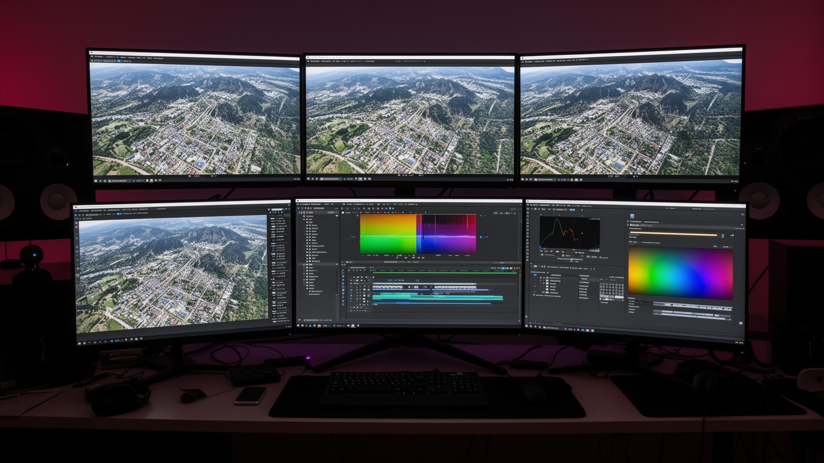Open the Start button on bottom-right monitor taskbar

click(526, 326)
